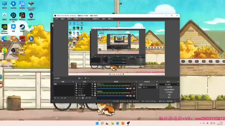Open the 编辑(E) menu
The width and height of the screenshot is (225, 126).
click(x=63, y=19)
